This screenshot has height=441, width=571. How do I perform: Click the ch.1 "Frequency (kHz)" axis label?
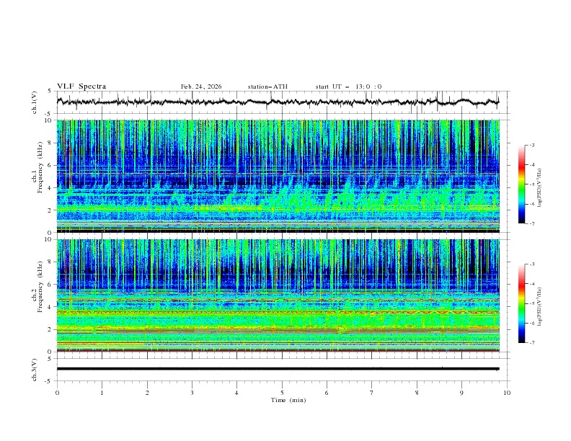point(40,167)
